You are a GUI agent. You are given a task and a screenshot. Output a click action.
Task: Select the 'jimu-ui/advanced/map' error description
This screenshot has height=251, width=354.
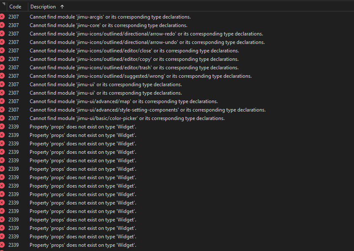pyautogui.click(x=124, y=101)
